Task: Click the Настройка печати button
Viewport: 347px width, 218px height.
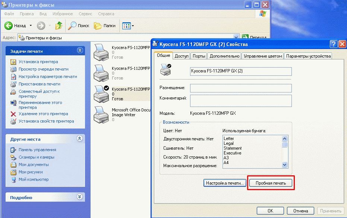Action: [225, 183]
